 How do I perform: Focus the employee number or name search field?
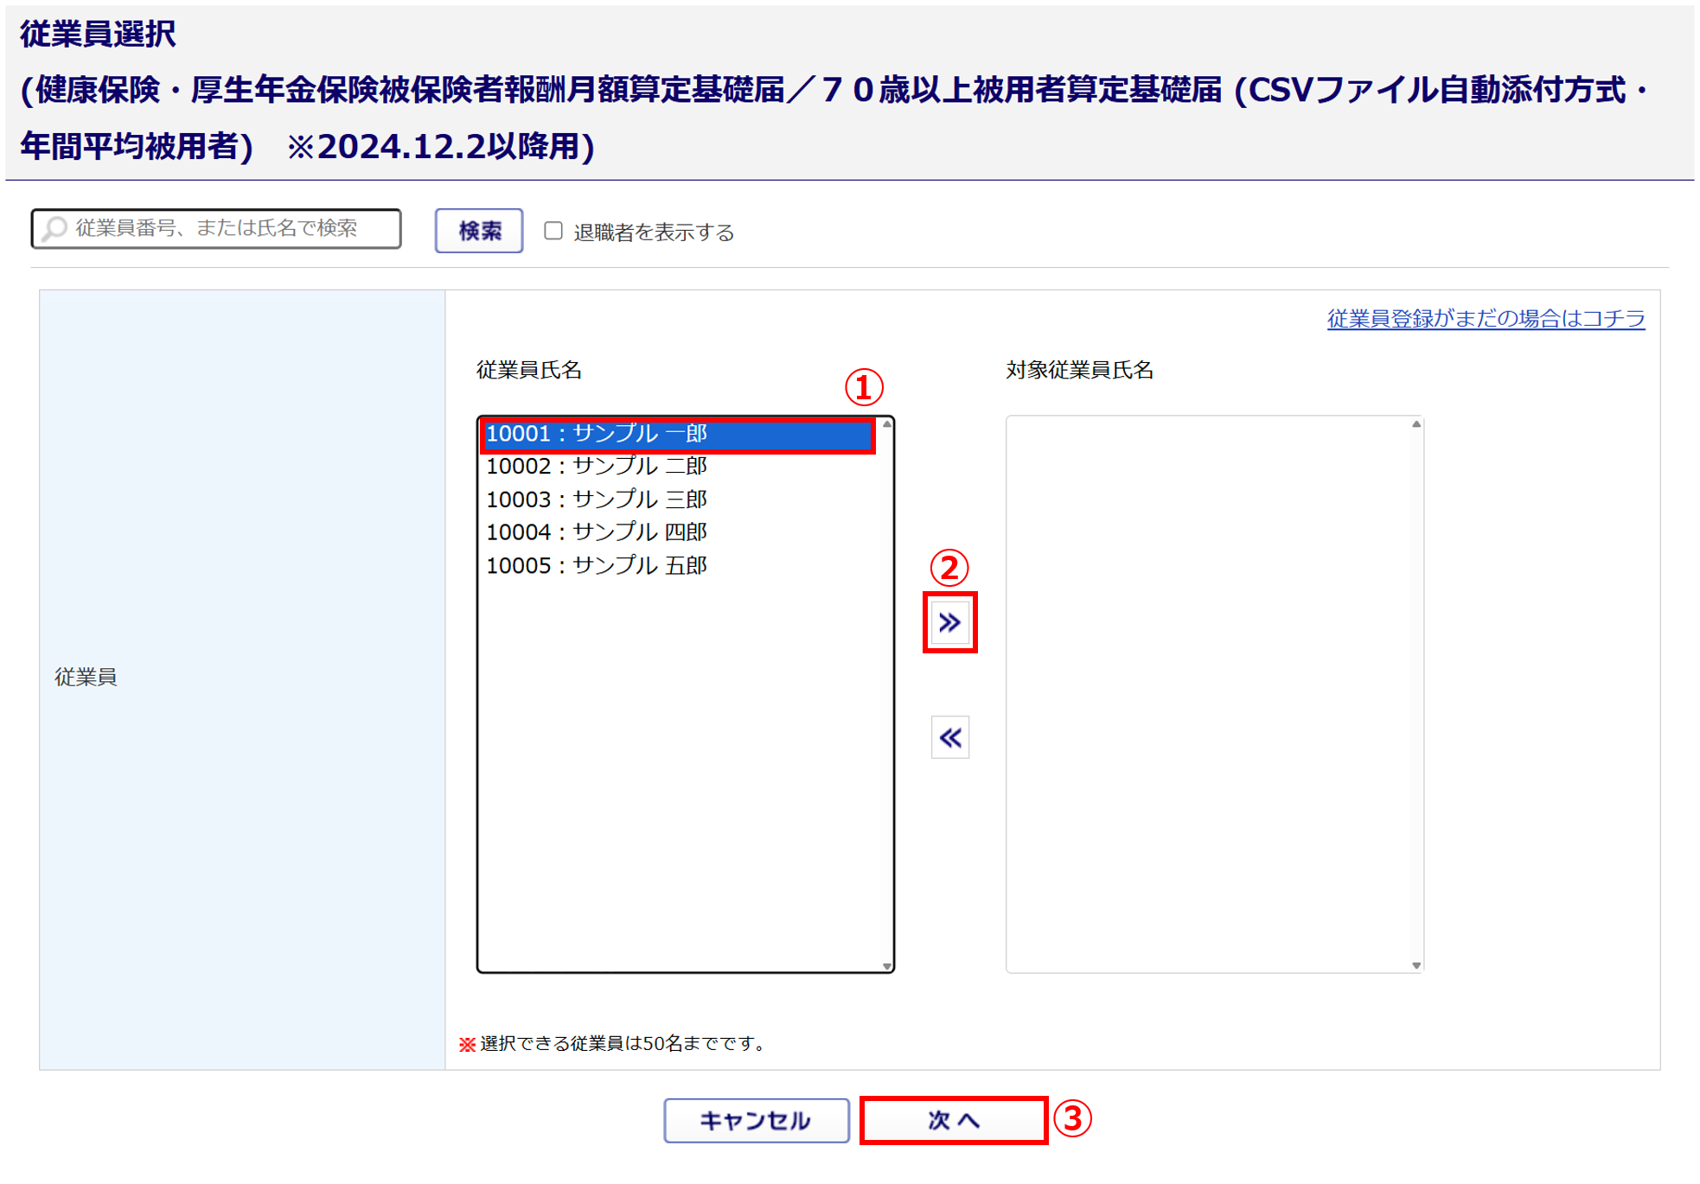225,228
